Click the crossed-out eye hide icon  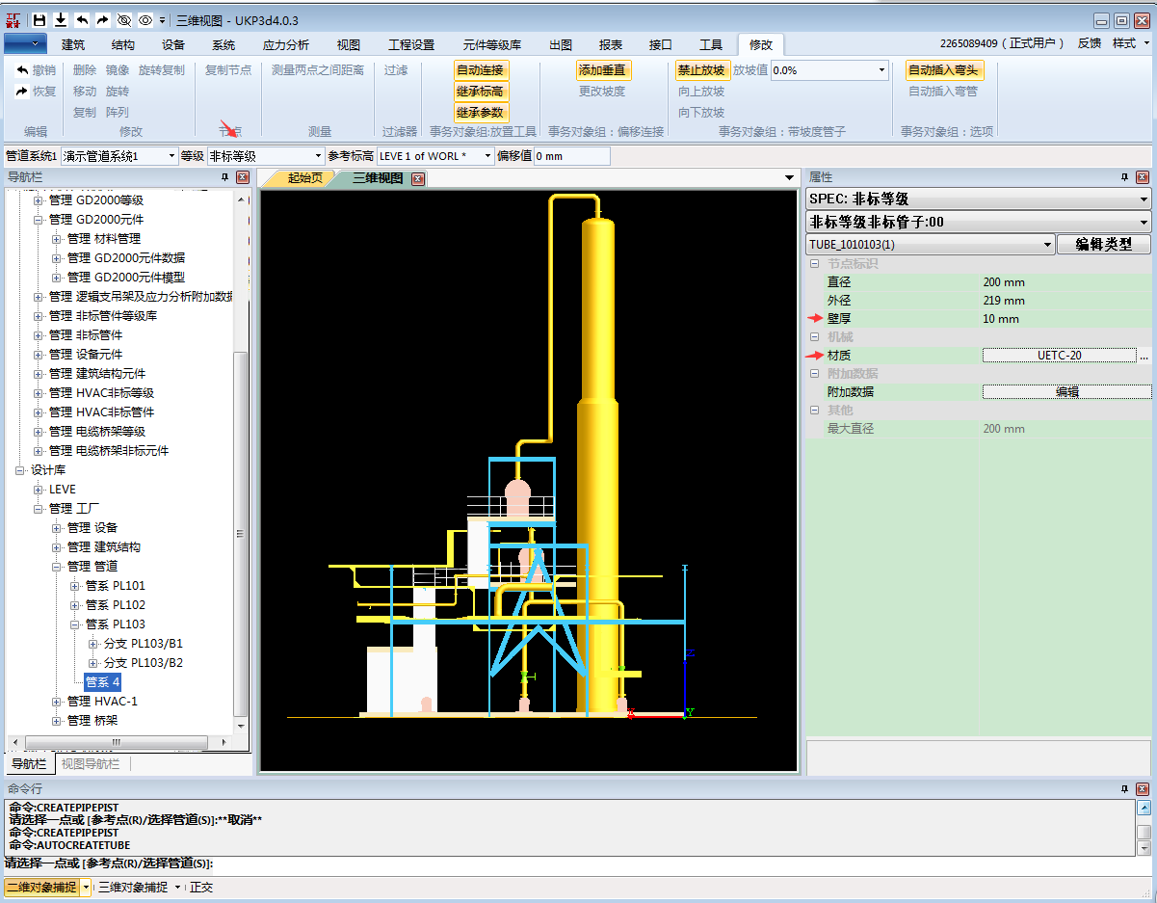click(124, 19)
